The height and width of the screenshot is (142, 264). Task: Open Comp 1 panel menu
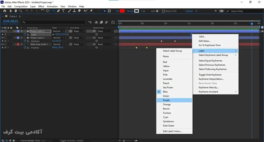coord(20,16)
